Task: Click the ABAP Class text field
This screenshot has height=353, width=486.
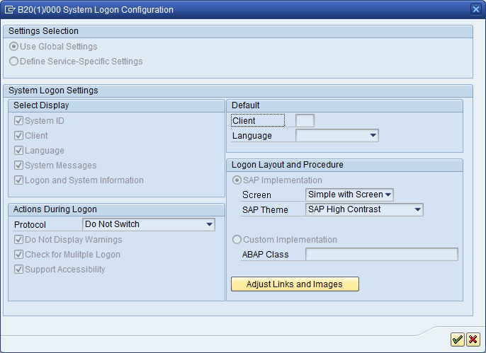Action: point(381,255)
